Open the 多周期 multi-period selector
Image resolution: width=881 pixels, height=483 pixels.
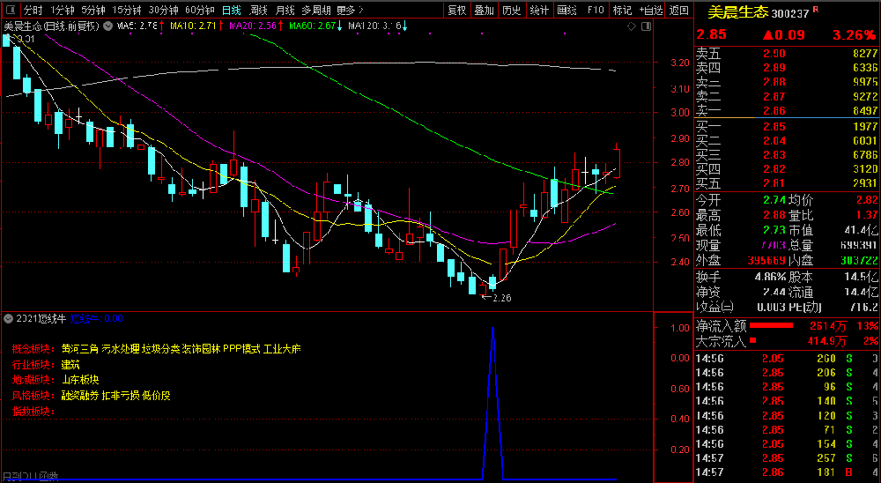click(316, 11)
